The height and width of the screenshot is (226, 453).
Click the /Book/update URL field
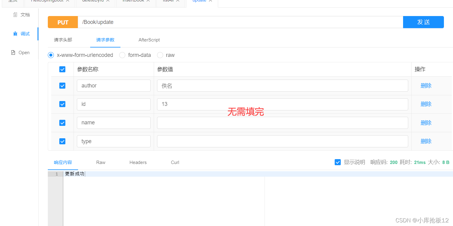tap(240, 22)
